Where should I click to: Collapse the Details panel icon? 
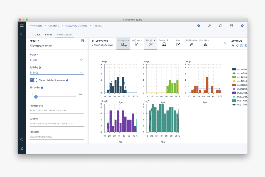click(x=83, y=41)
